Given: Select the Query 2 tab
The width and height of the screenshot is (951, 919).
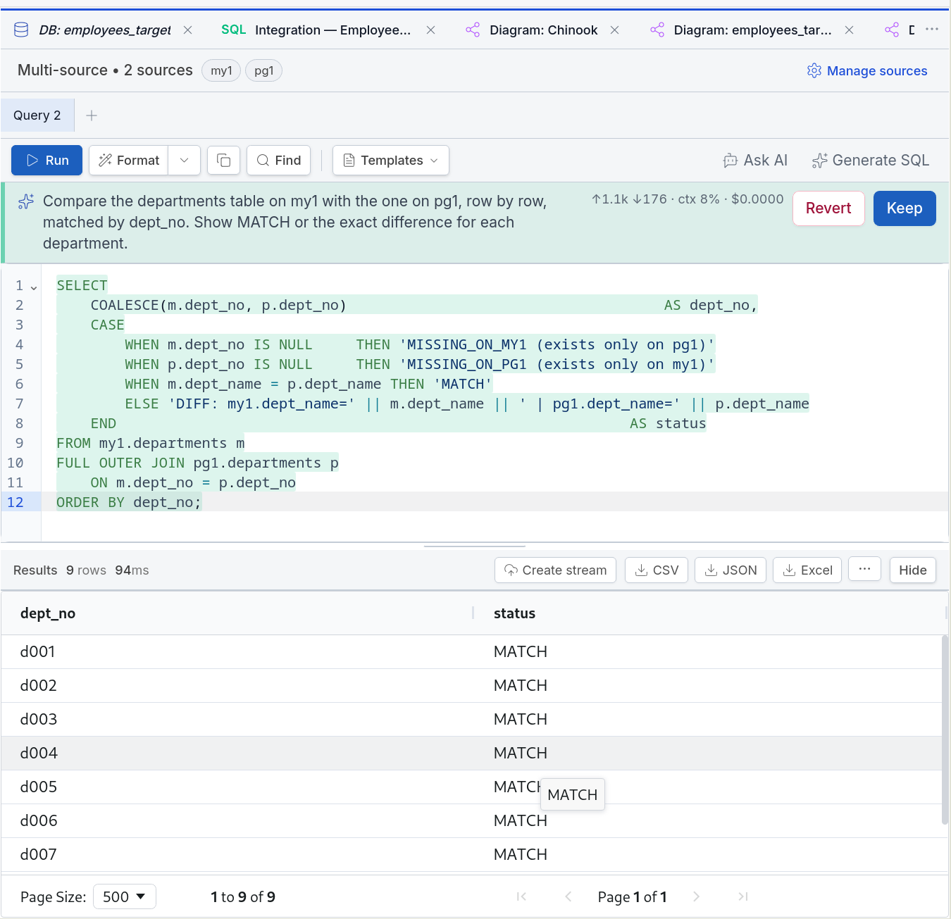Looking at the screenshot, I should pyautogui.click(x=37, y=115).
